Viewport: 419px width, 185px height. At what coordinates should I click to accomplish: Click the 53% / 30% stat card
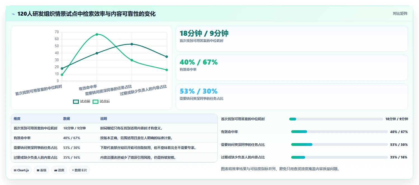click(x=292, y=97)
